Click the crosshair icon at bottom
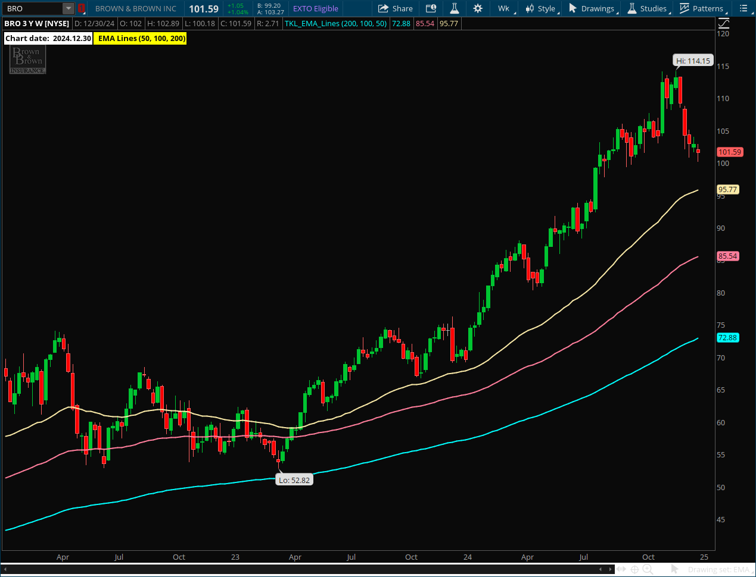Viewport: 756px width, 577px height. 635,569
